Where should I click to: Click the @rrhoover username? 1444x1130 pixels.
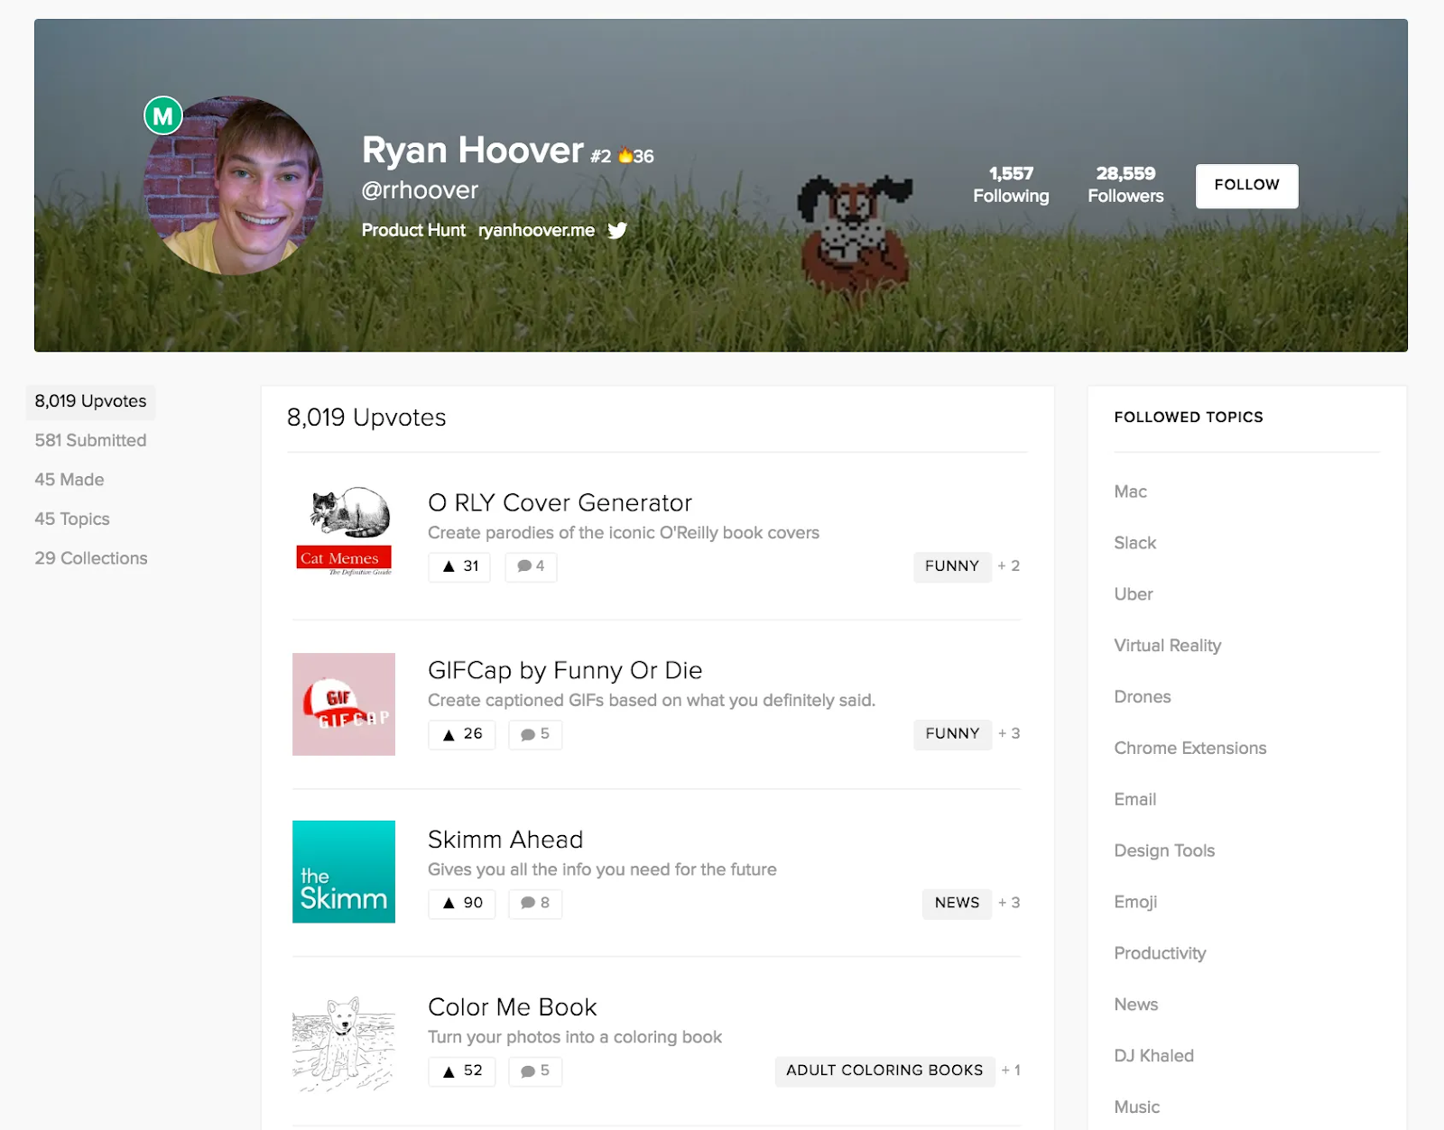pos(420,190)
